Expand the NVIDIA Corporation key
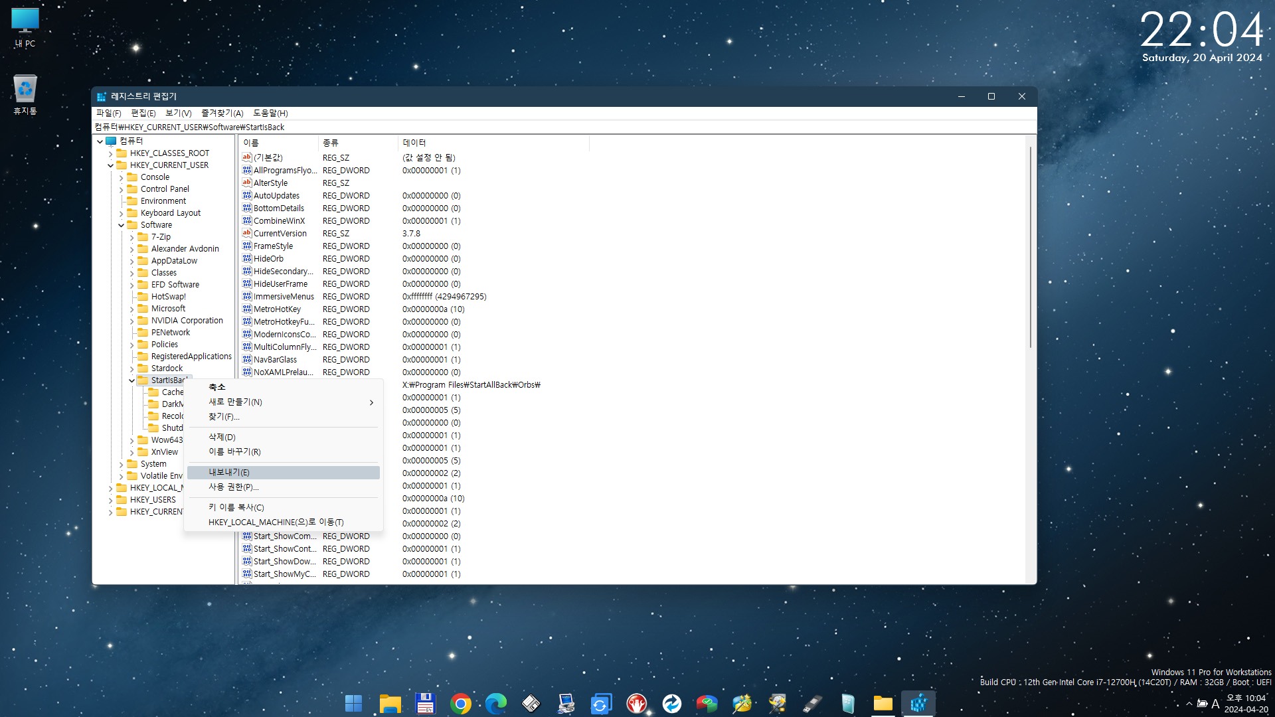The width and height of the screenshot is (1275, 717). [132, 321]
